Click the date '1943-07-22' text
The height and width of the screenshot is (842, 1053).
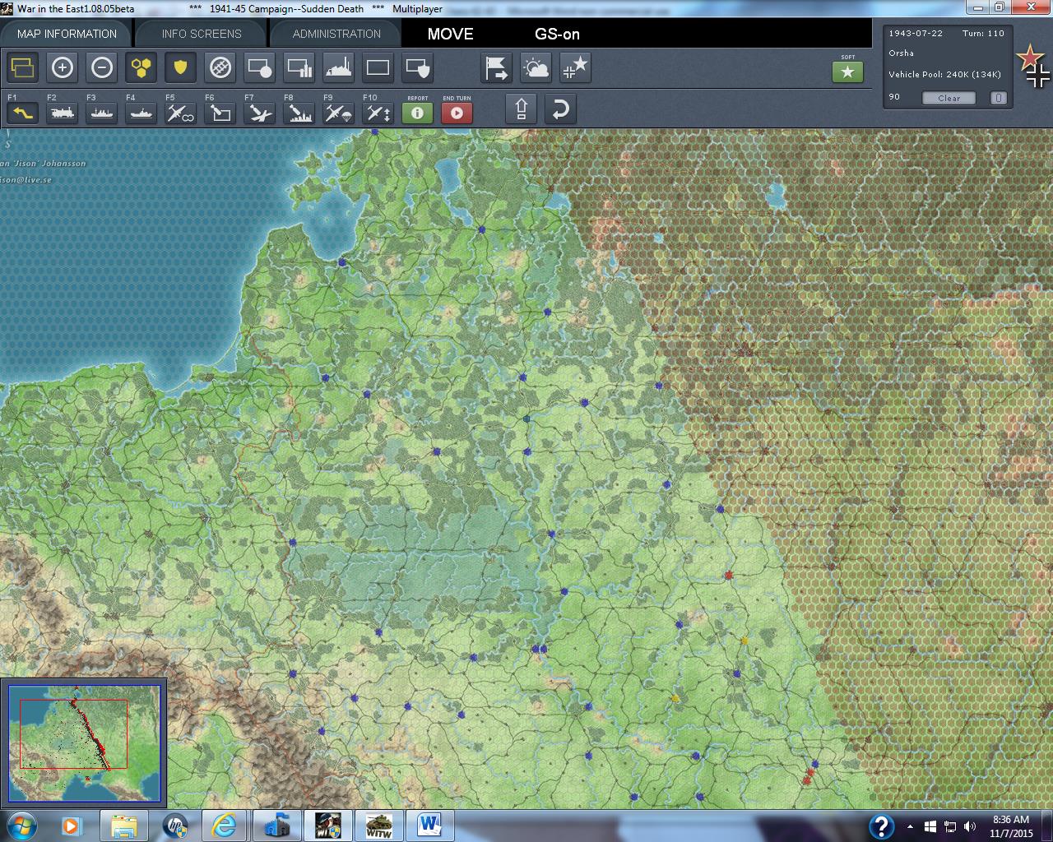pos(916,34)
